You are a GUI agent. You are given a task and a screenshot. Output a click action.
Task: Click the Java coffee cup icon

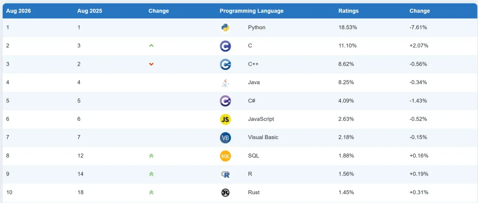(225, 83)
